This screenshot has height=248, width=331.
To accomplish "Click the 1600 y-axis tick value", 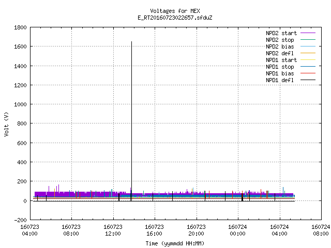I will tap(21, 47).
